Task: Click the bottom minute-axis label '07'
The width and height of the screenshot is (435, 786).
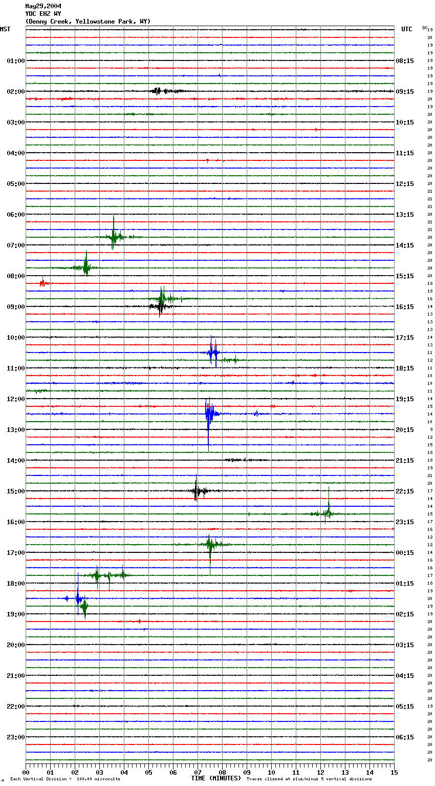Action: pyautogui.click(x=198, y=772)
